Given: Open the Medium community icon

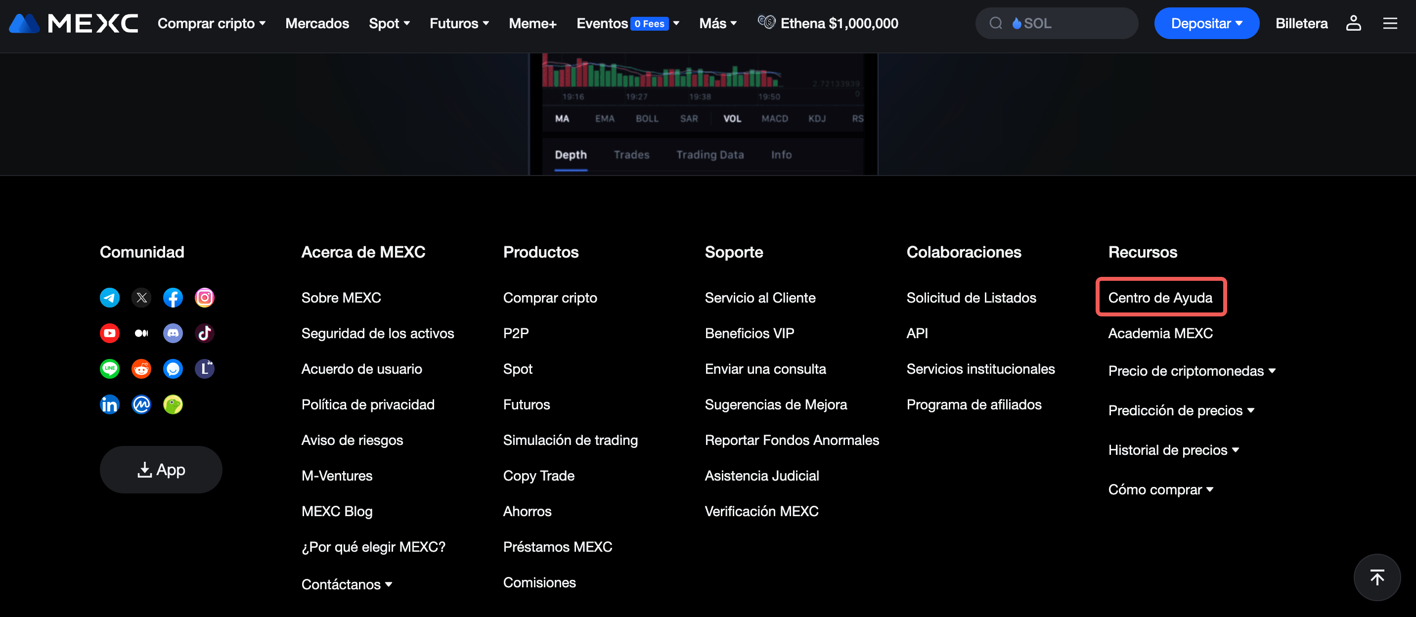Looking at the screenshot, I should click(x=142, y=334).
